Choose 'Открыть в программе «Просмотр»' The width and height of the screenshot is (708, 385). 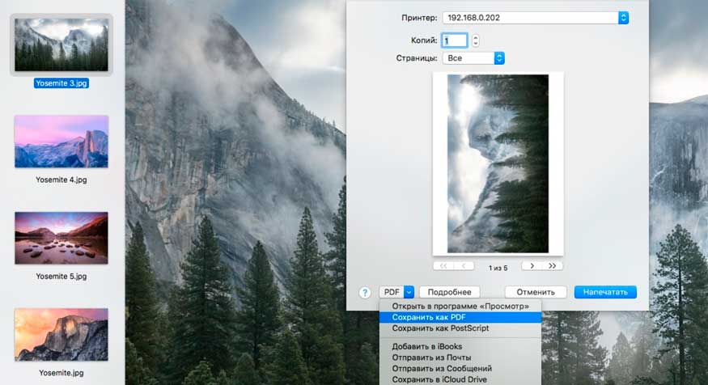[x=460, y=306]
